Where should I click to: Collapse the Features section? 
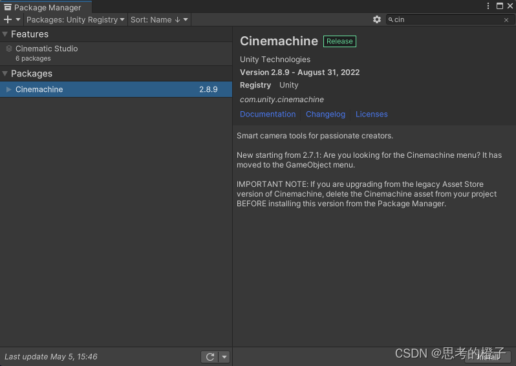(x=5, y=34)
